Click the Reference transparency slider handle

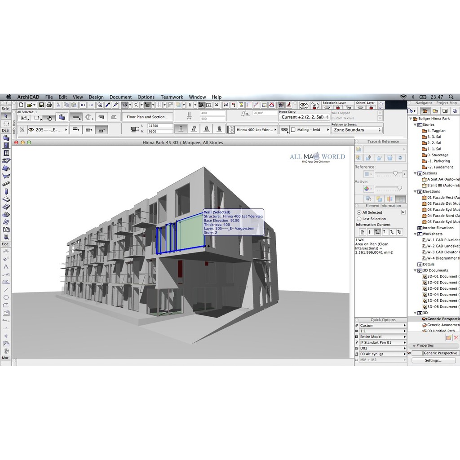click(x=395, y=173)
